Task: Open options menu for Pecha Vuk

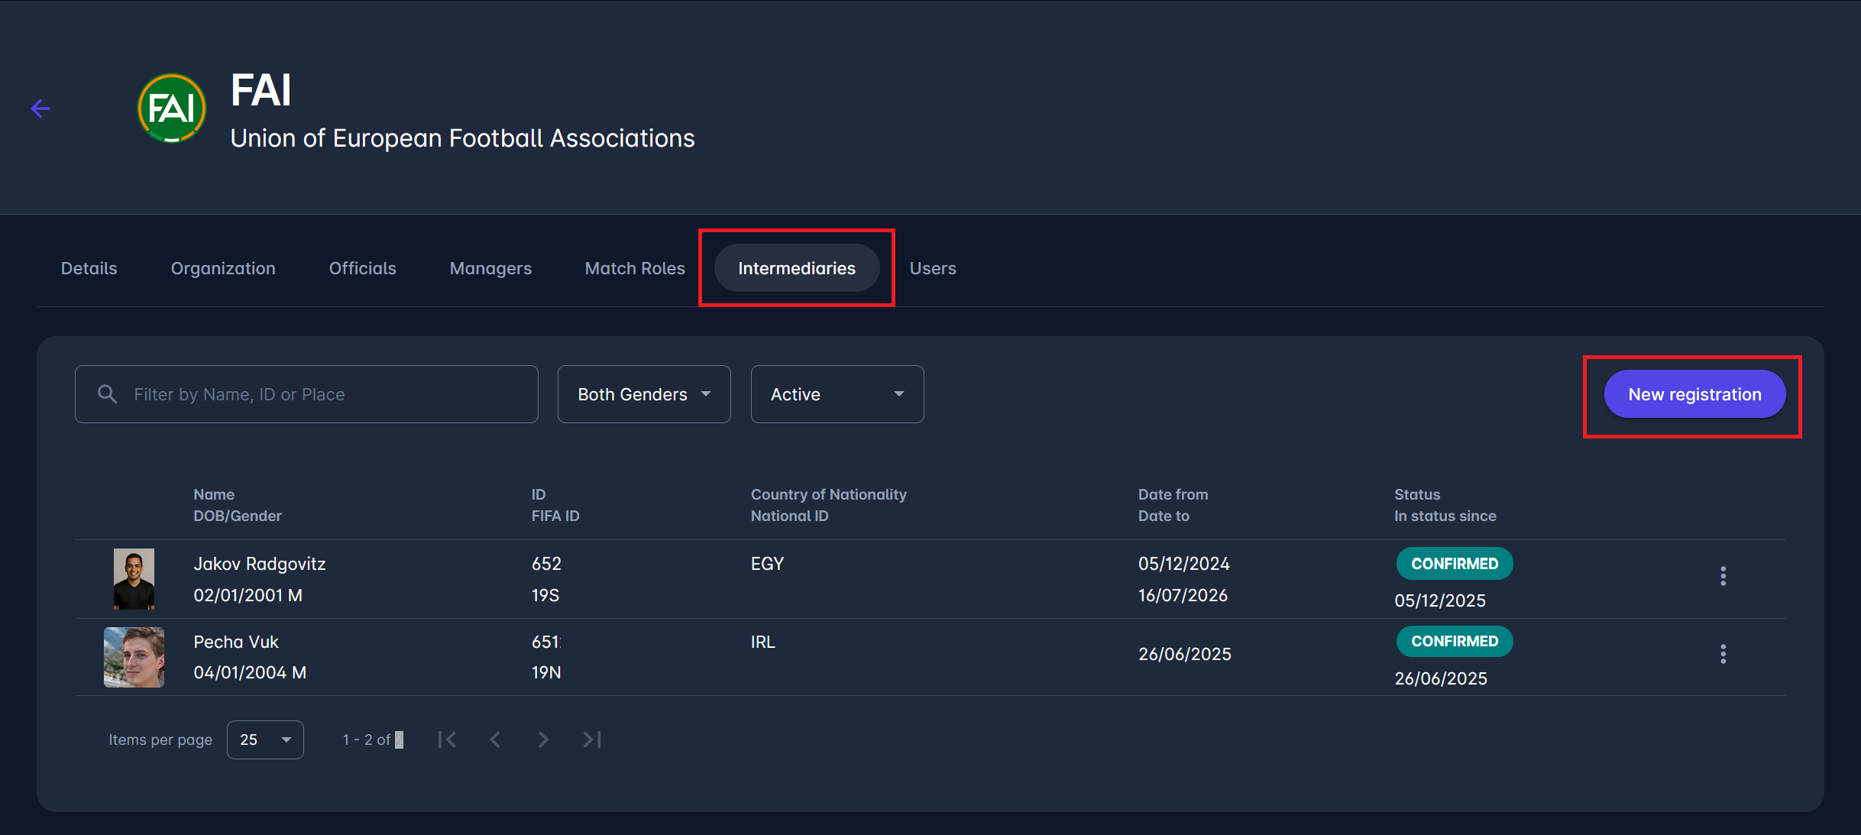Action: click(x=1723, y=654)
